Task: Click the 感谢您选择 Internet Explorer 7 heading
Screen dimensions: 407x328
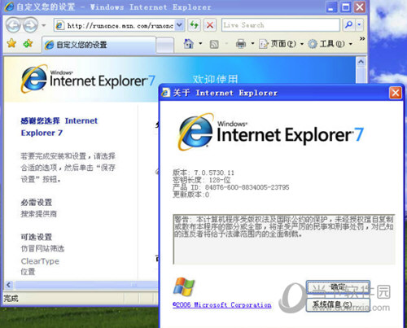Action: point(59,127)
